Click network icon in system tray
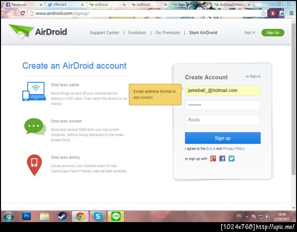 pyautogui.click(x=261, y=217)
